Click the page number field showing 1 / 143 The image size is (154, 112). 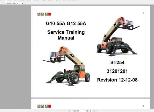(79, 111)
